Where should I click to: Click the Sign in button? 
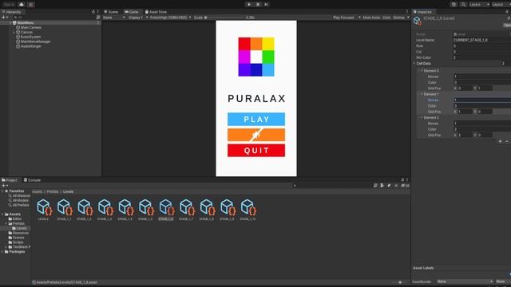(x=9, y=5)
